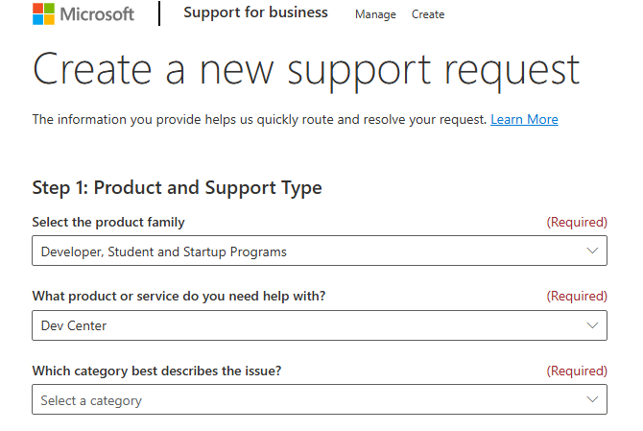The height and width of the screenshot is (431, 643).
Task: Click the Microsoft logo
Action: pyautogui.click(x=83, y=14)
